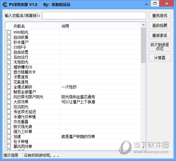Click the 提示信息 status label

(11, 155)
